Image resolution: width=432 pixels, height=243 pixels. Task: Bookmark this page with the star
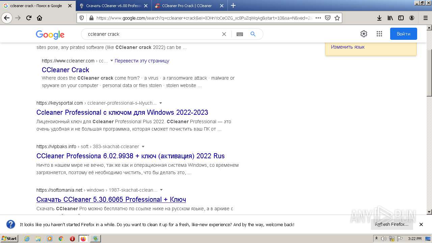tap(337, 18)
